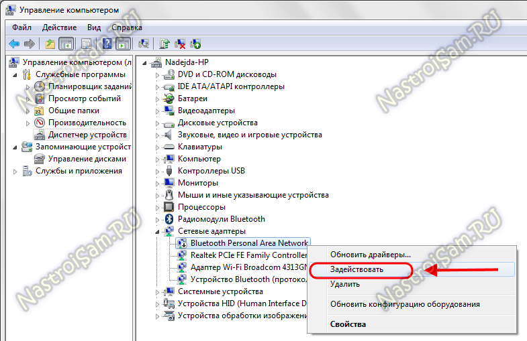The width and height of the screenshot is (527, 341).
Task: Toggle the Show/Hide Console Tree toolbar icon
Action: [x=66, y=44]
